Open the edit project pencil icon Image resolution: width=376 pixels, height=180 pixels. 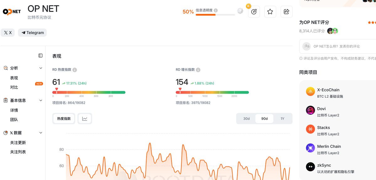254,12
